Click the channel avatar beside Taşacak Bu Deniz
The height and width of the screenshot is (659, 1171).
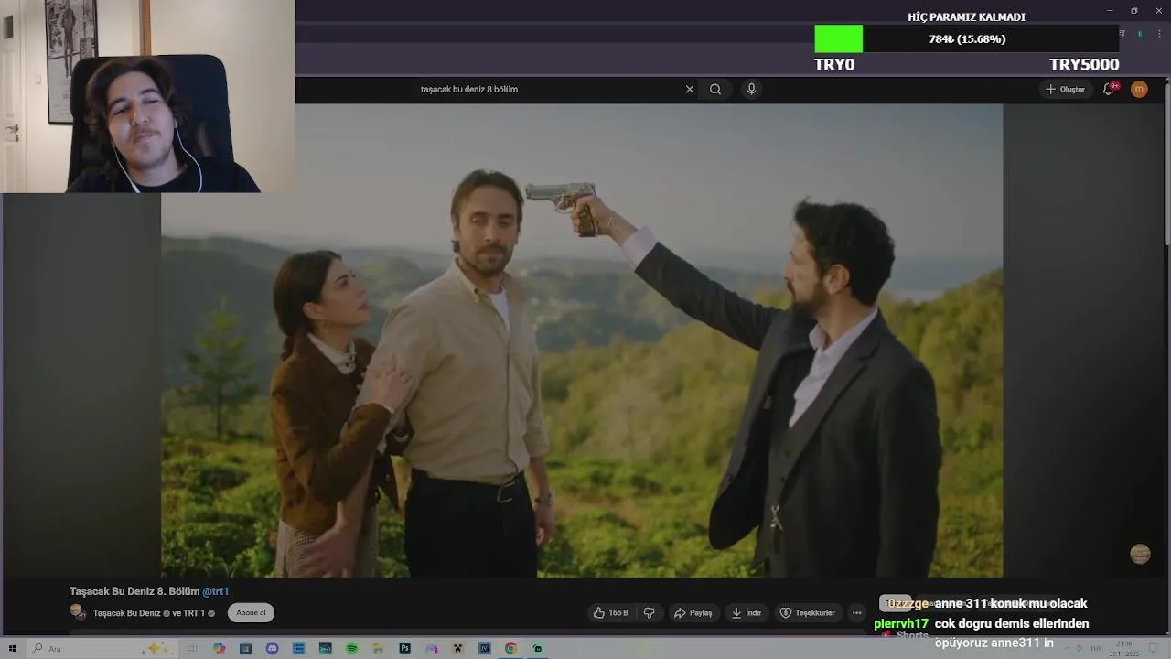[x=77, y=611]
